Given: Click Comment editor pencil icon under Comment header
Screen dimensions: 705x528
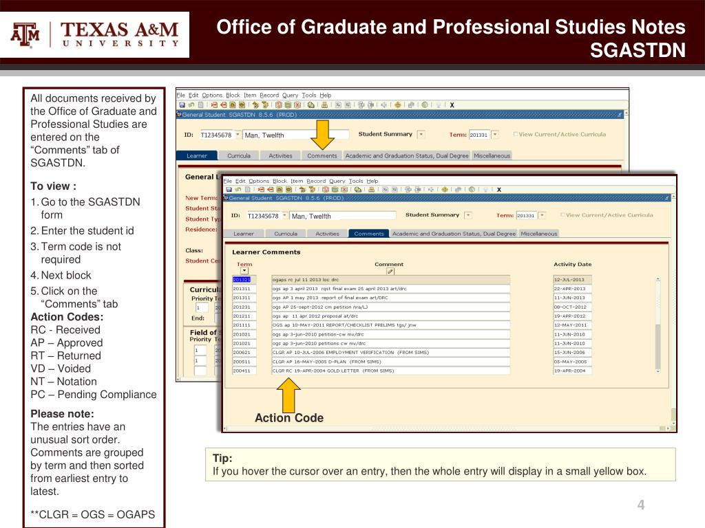Looking at the screenshot, I should click(390, 271).
